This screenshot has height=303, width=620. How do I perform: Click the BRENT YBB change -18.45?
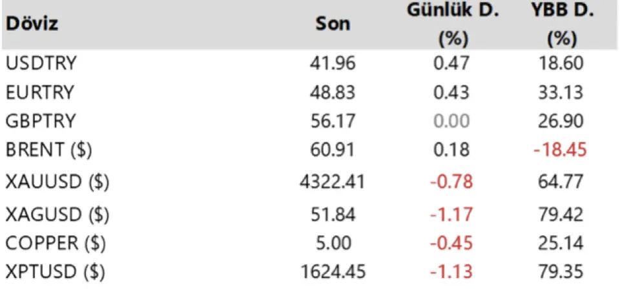[x=559, y=150]
